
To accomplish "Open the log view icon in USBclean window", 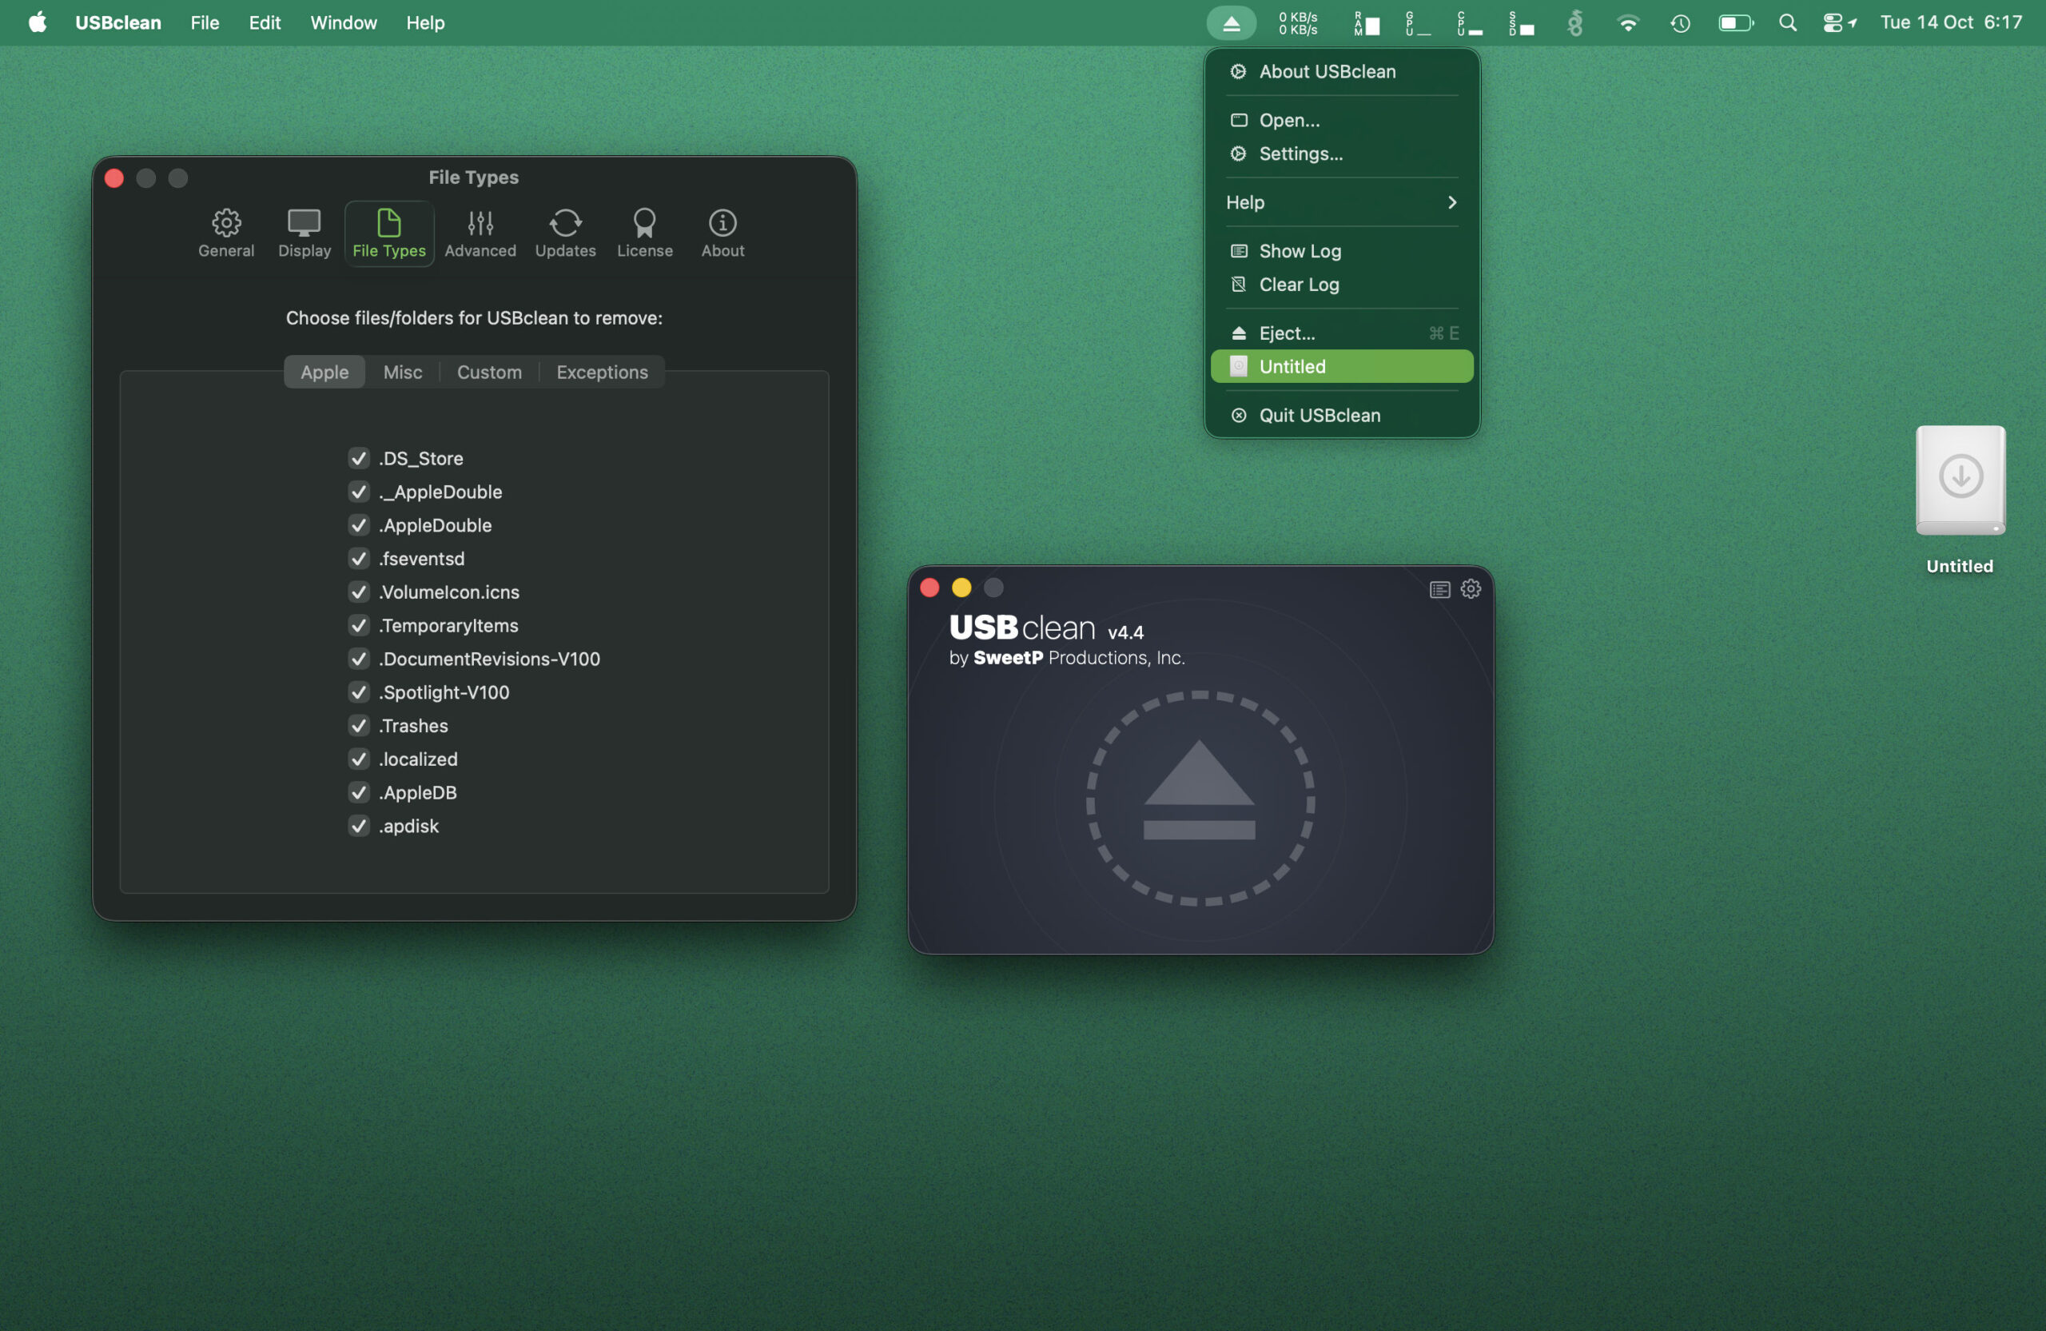I will click(x=1439, y=588).
